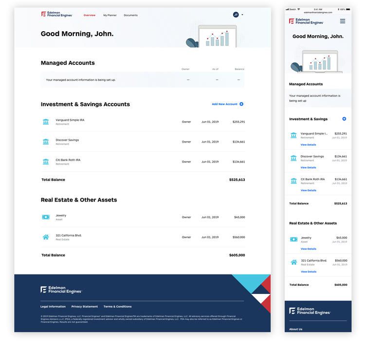Click mobile bank icon for Vanguard Simple account
Screen dimensions: 365x349
tap(293, 135)
